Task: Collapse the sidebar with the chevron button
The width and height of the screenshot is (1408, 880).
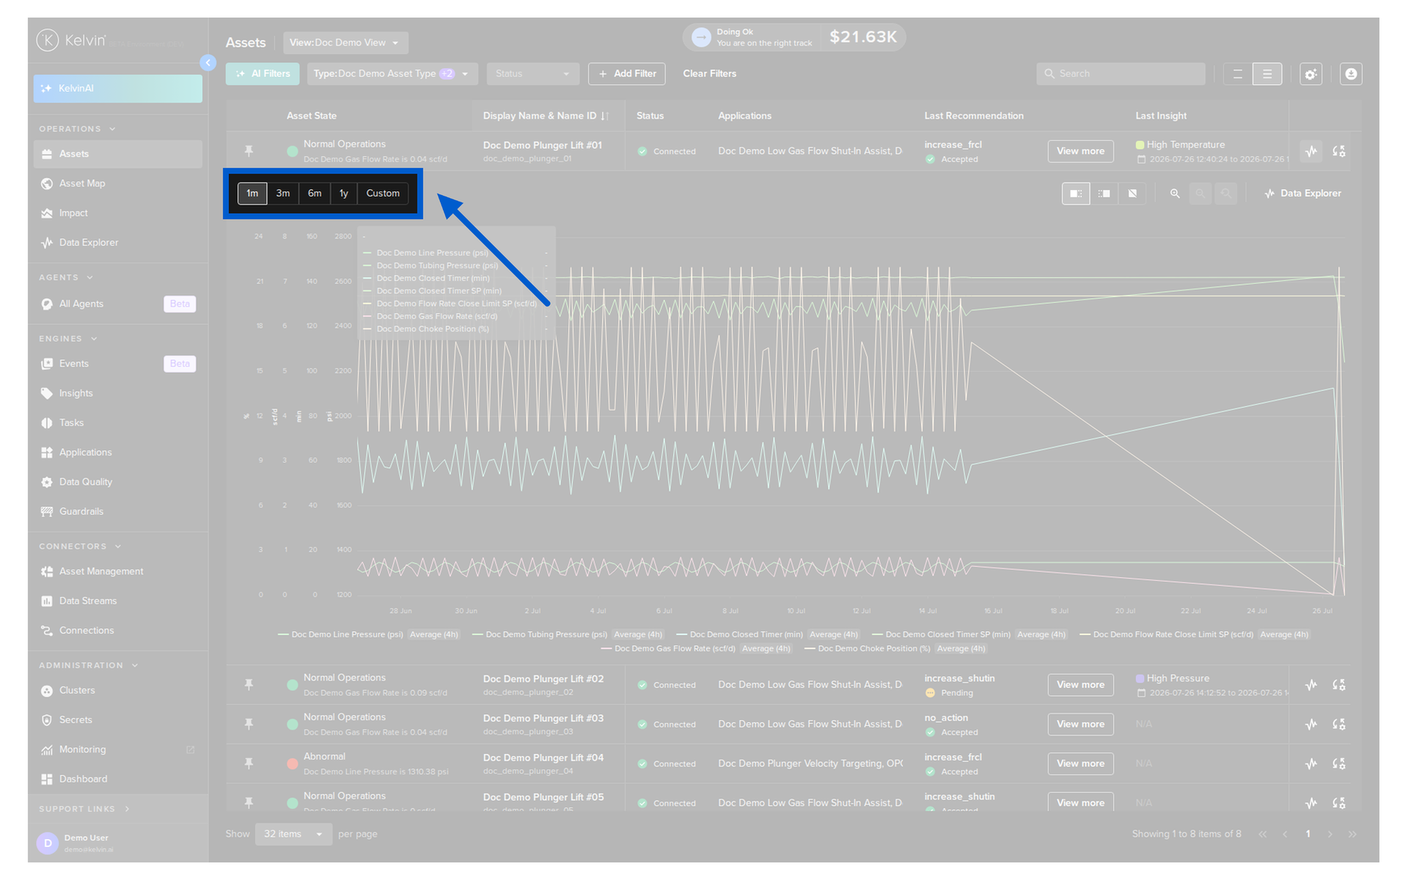Action: 208,63
